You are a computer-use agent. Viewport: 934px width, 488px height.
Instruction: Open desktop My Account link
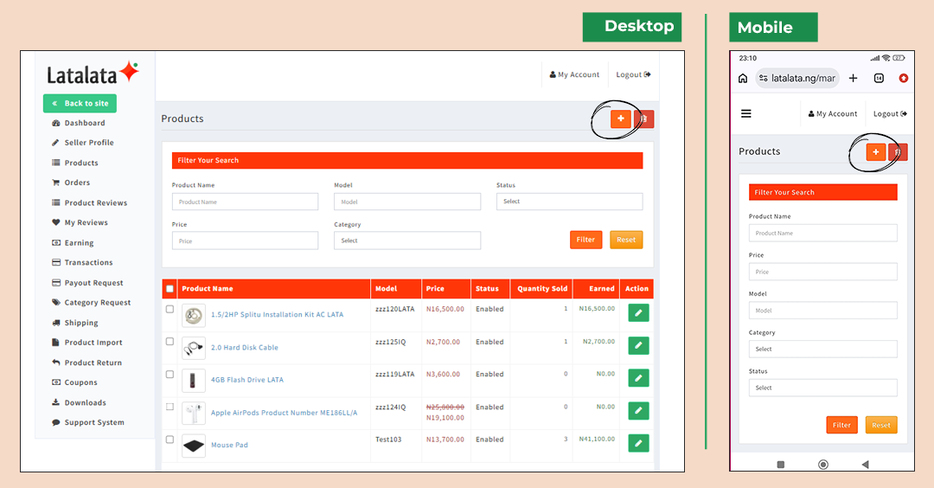coord(574,74)
